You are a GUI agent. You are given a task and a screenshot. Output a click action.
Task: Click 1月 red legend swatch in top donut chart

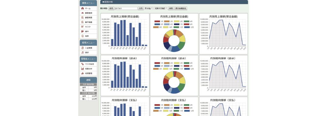[x=157, y=21]
